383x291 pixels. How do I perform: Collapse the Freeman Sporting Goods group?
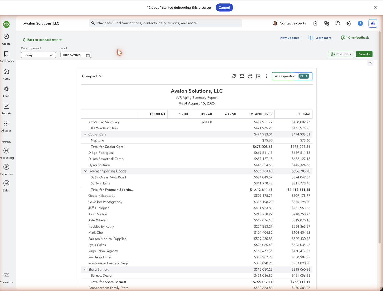tap(85, 171)
